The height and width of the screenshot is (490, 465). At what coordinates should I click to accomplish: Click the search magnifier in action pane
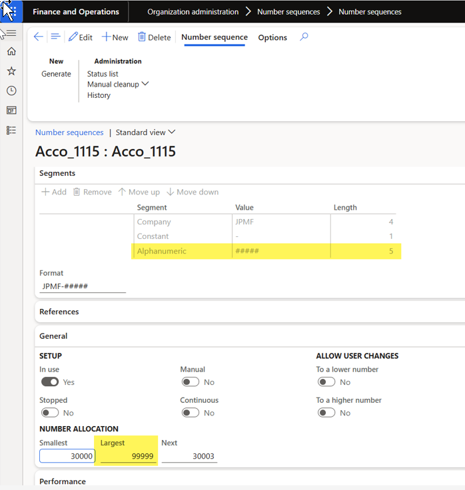304,37
